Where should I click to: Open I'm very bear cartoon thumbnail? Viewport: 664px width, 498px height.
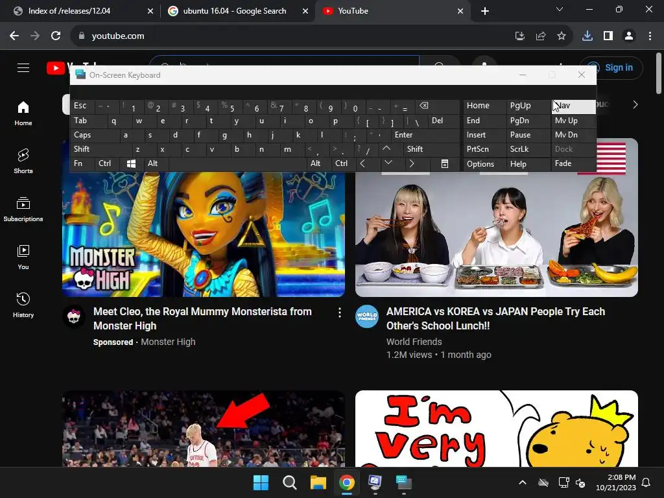coord(496,429)
